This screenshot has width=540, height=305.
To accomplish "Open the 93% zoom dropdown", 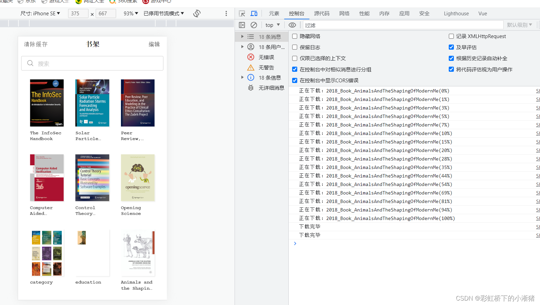I will 131,14.
